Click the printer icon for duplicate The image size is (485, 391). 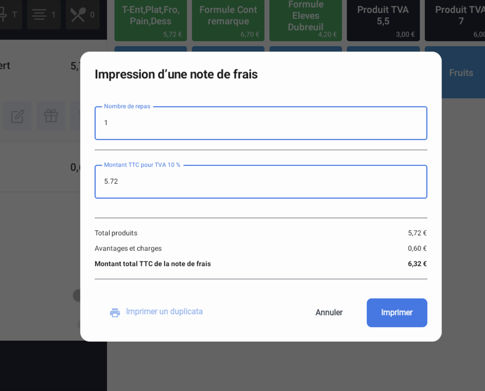[x=115, y=312]
